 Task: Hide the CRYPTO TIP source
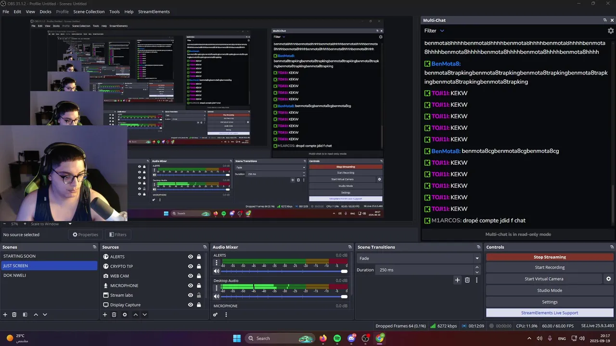[x=191, y=266]
